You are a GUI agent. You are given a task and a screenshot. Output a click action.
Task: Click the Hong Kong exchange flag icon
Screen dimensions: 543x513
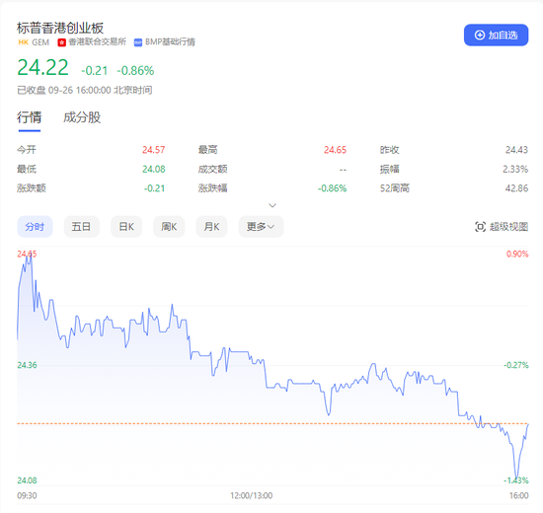tap(61, 42)
